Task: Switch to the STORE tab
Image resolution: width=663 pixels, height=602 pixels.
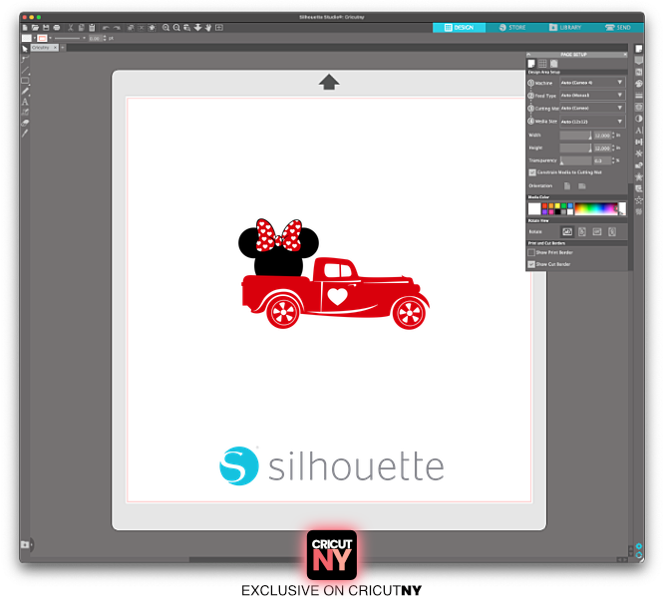Action: click(x=512, y=28)
